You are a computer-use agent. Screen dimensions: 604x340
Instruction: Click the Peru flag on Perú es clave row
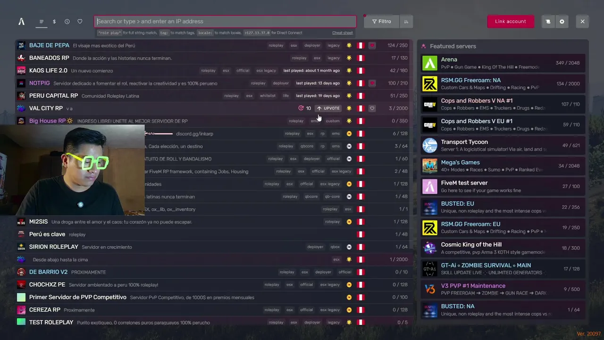[x=361, y=234]
